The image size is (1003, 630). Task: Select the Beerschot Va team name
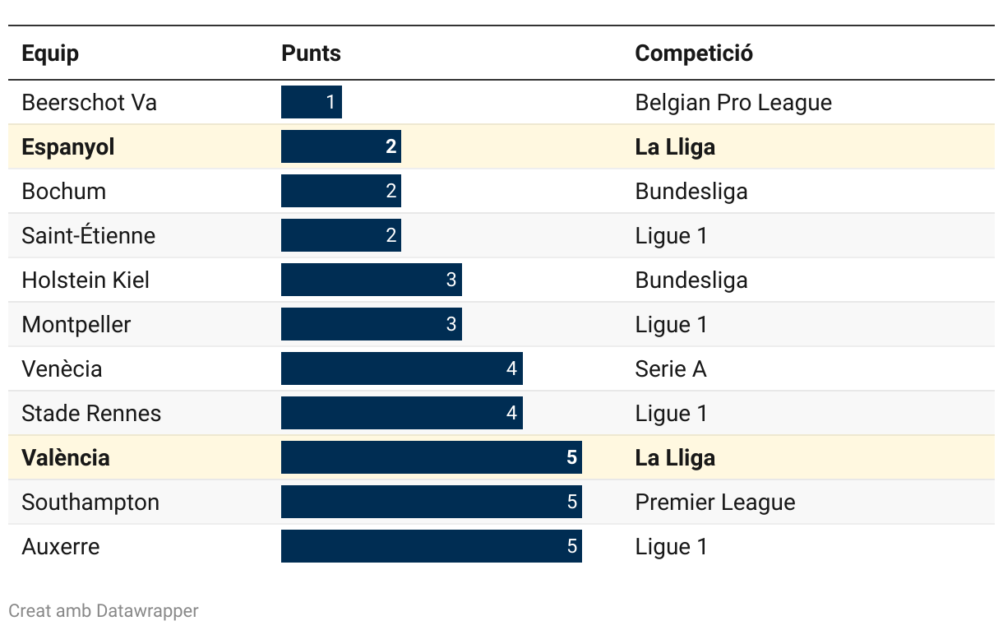(x=89, y=103)
